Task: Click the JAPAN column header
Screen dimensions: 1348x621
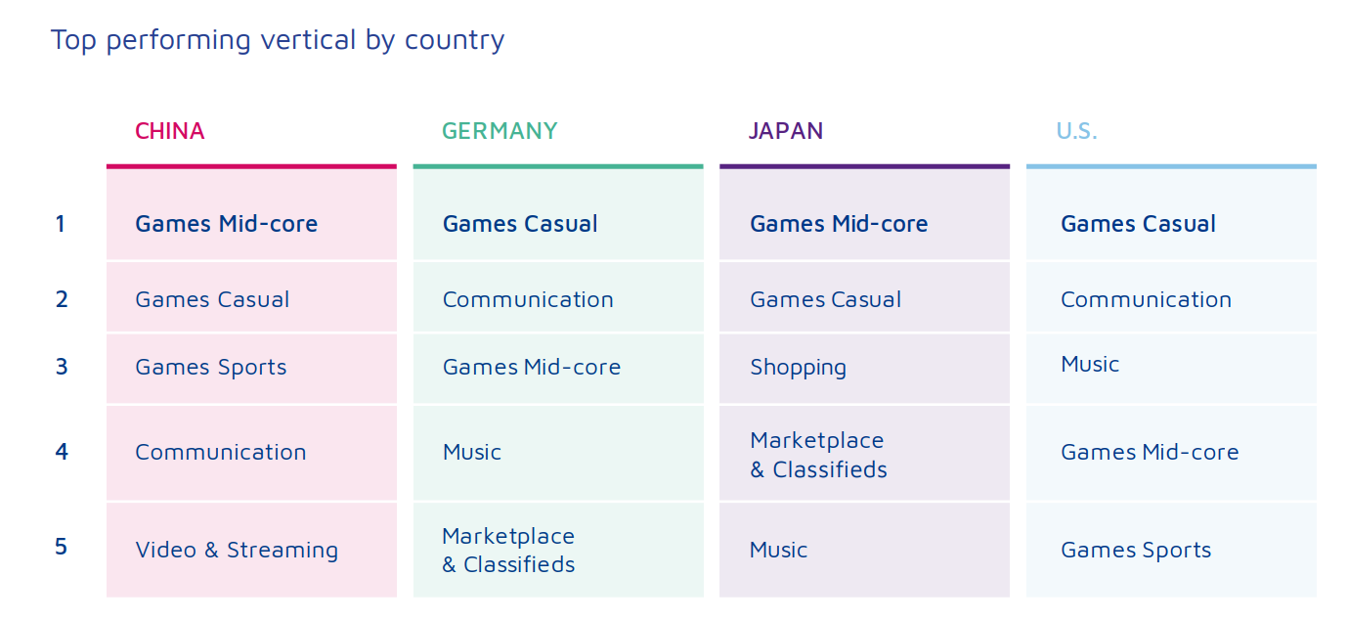Action: [786, 131]
